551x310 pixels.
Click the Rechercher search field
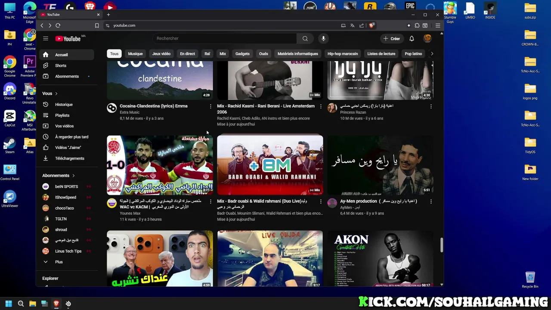[224, 38]
